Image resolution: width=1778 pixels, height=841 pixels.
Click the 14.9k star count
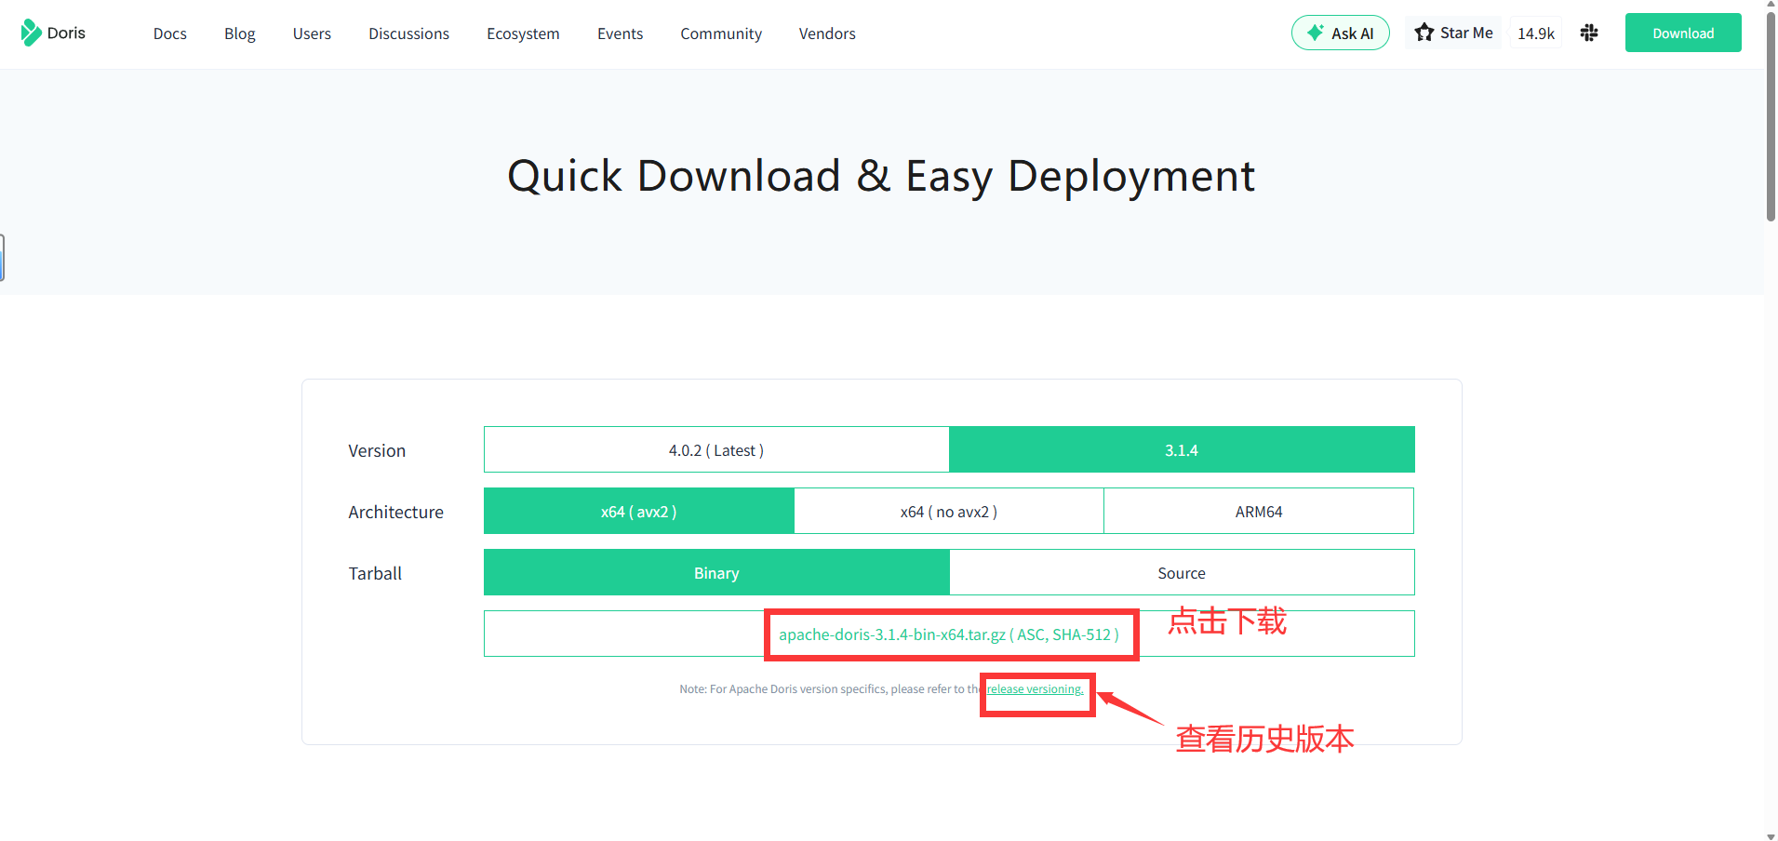tap(1535, 33)
